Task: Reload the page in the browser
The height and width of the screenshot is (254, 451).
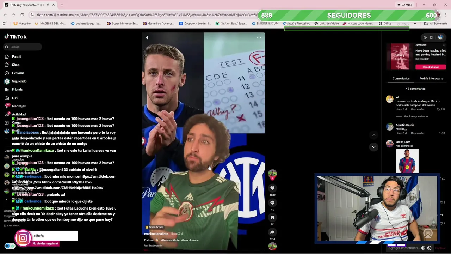Action: click(22, 15)
